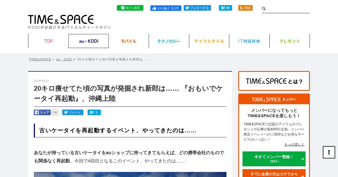Open the IT用語辞典 navigation tab

tap(249, 41)
